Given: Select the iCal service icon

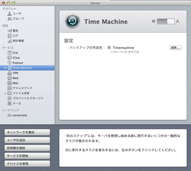Looking at the screenshot, I should [x=10, y=53].
